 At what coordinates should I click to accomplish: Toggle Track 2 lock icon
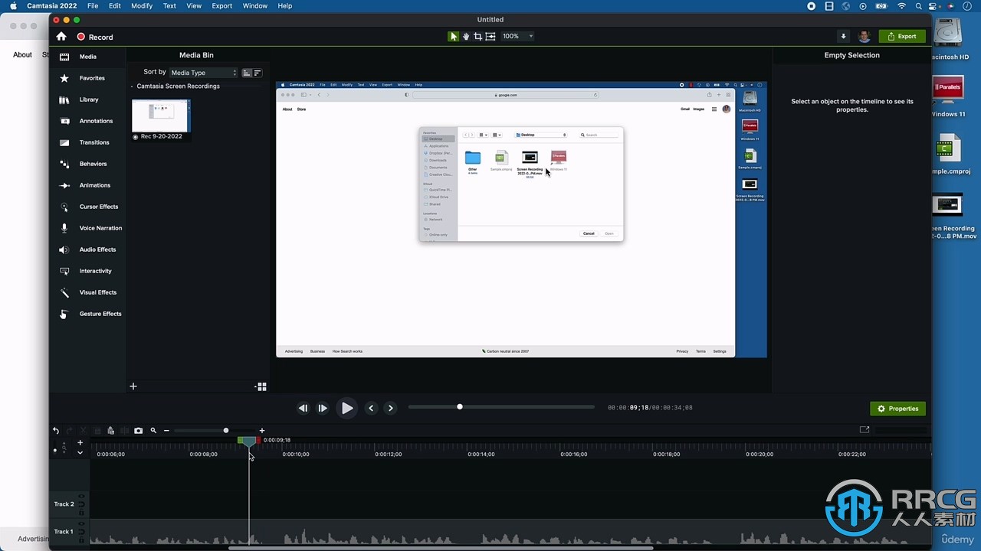coord(82,512)
